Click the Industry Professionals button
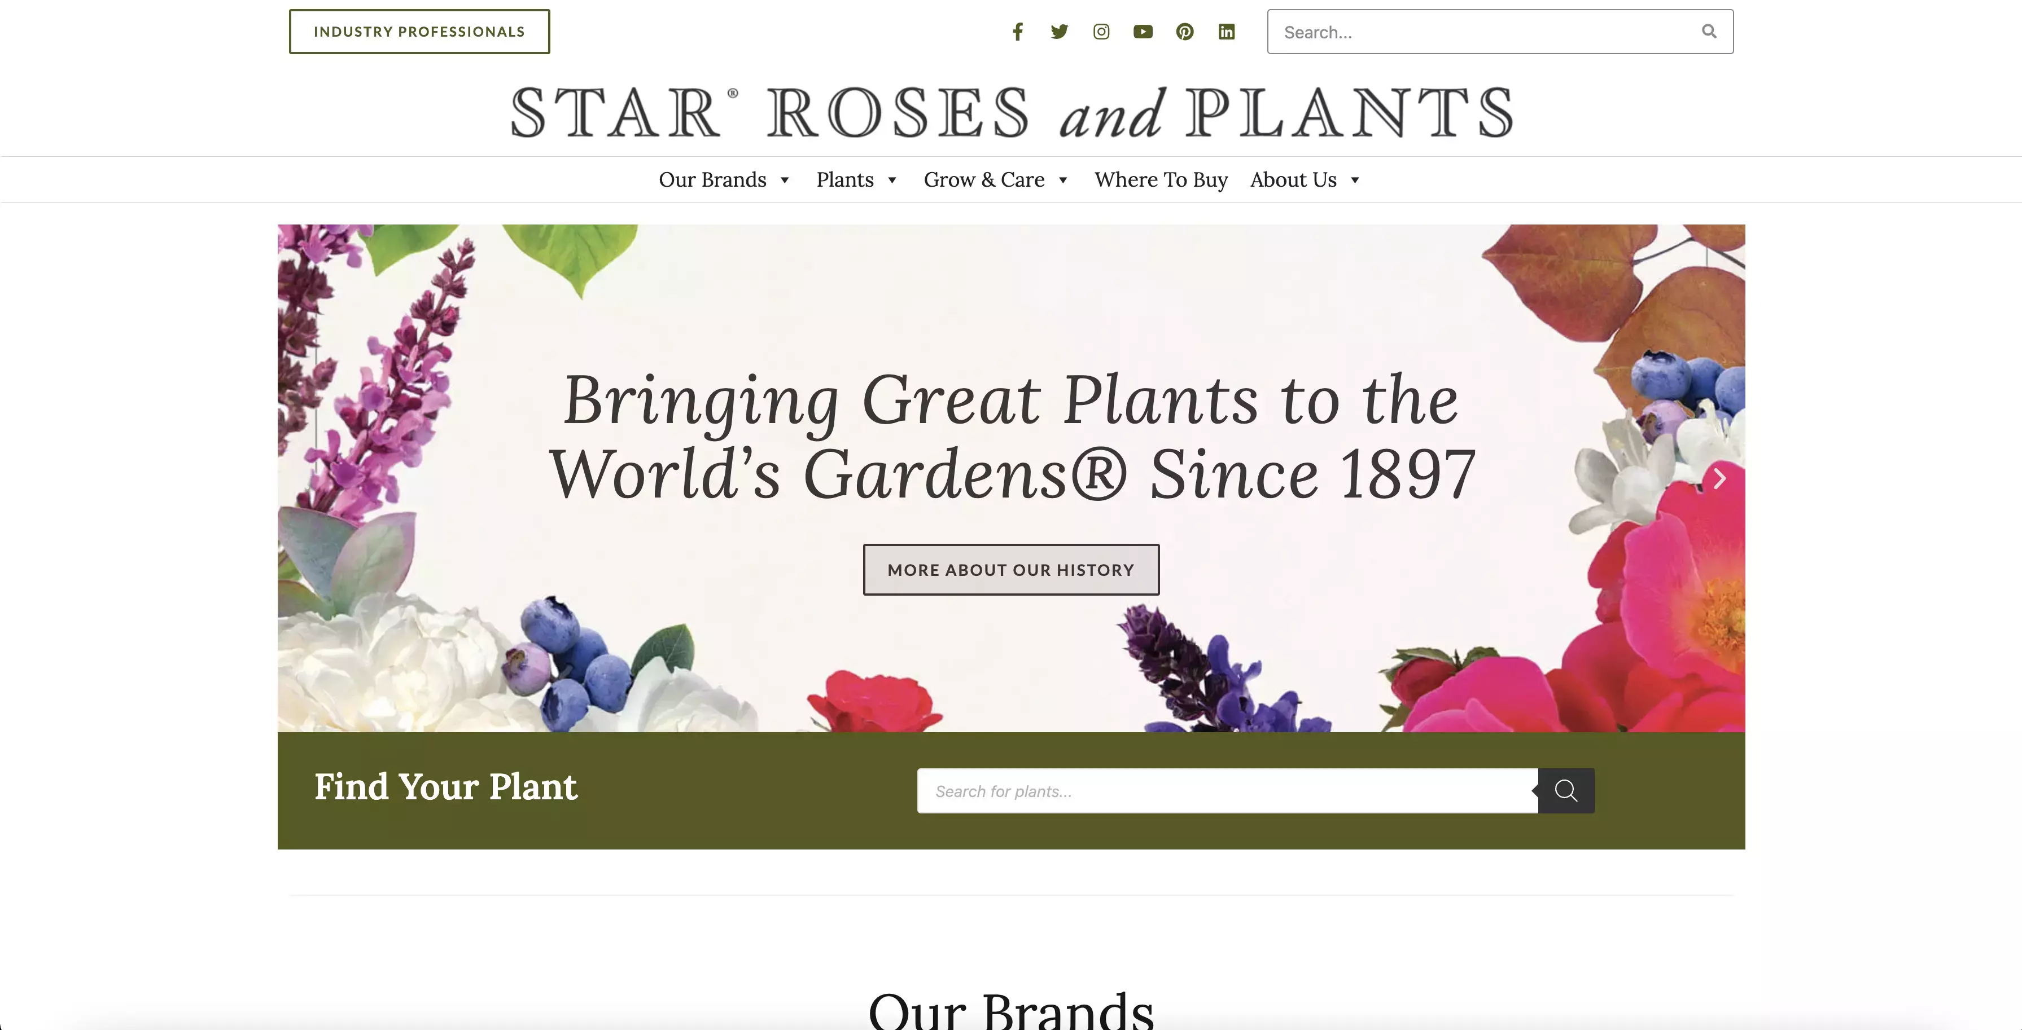The width and height of the screenshot is (2022, 1030). pyautogui.click(x=419, y=32)
